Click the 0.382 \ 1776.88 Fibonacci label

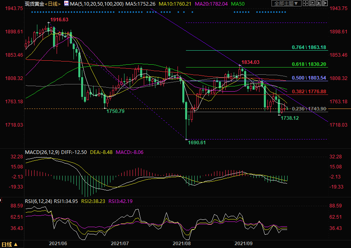coord(309,91)
